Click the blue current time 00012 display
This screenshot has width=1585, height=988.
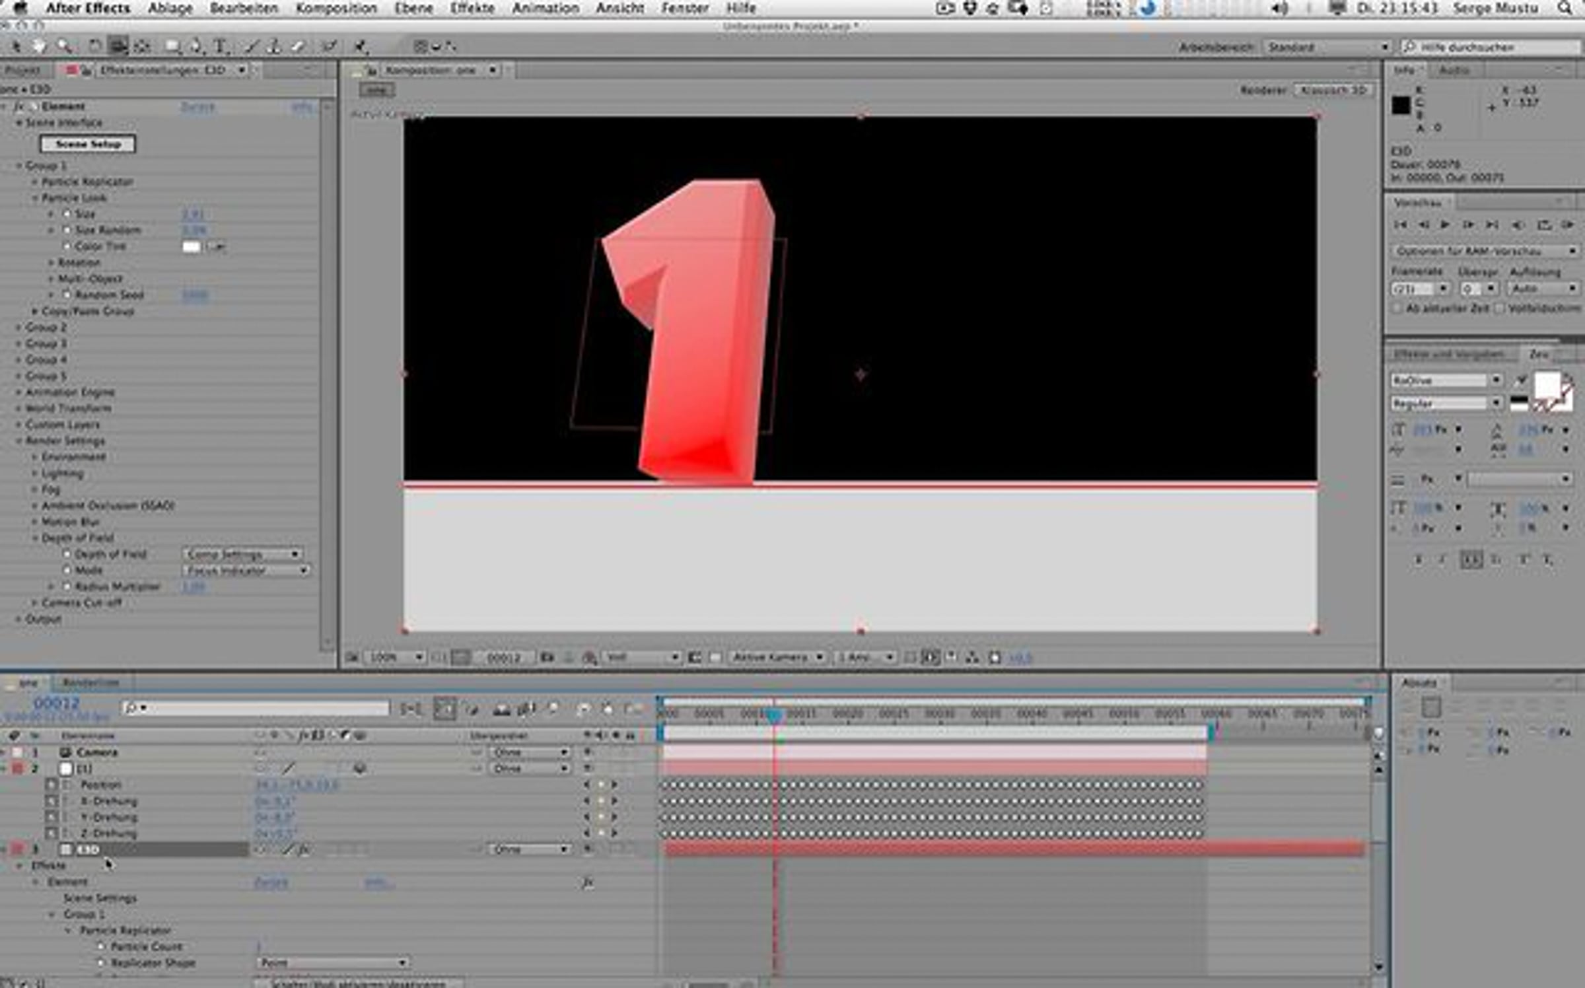(x=56, y=703)
